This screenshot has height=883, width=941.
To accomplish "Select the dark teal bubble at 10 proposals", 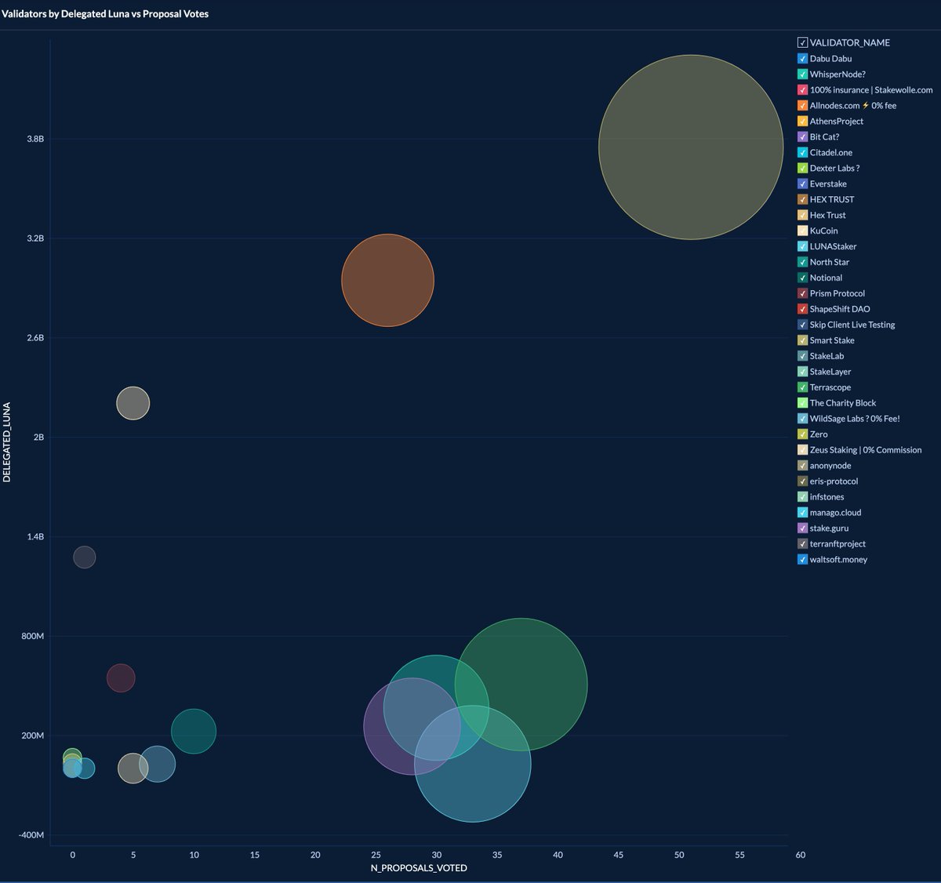I will 193,731.
